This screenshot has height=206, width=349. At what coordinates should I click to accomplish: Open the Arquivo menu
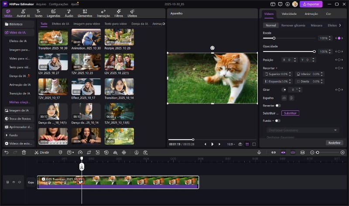tap(41, 4)
